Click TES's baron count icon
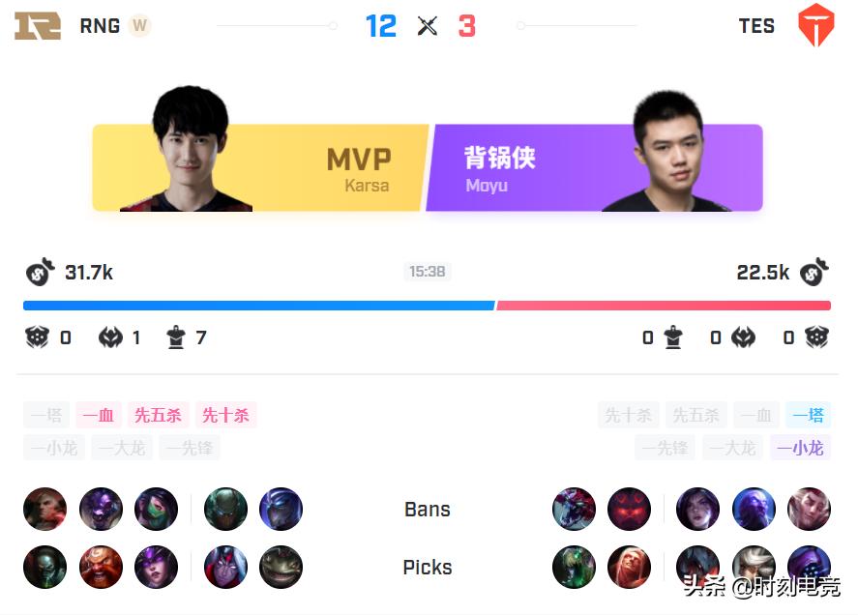 click(x=816, y=337)
